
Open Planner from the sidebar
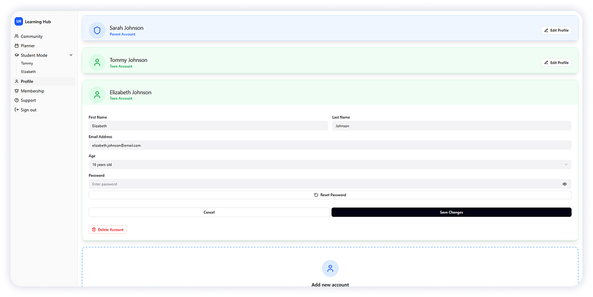coord(27,46)
